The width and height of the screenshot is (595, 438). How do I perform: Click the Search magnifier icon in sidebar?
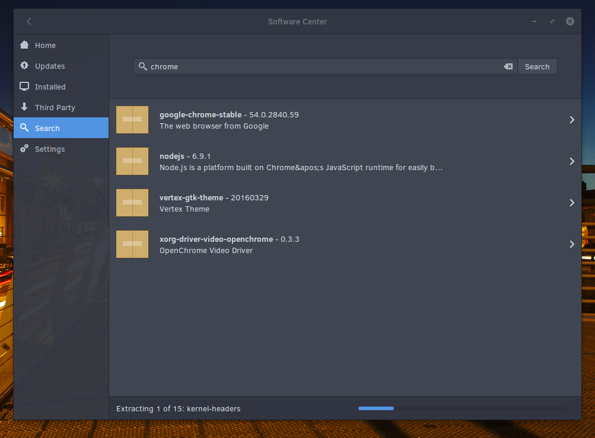click(24, 128)
